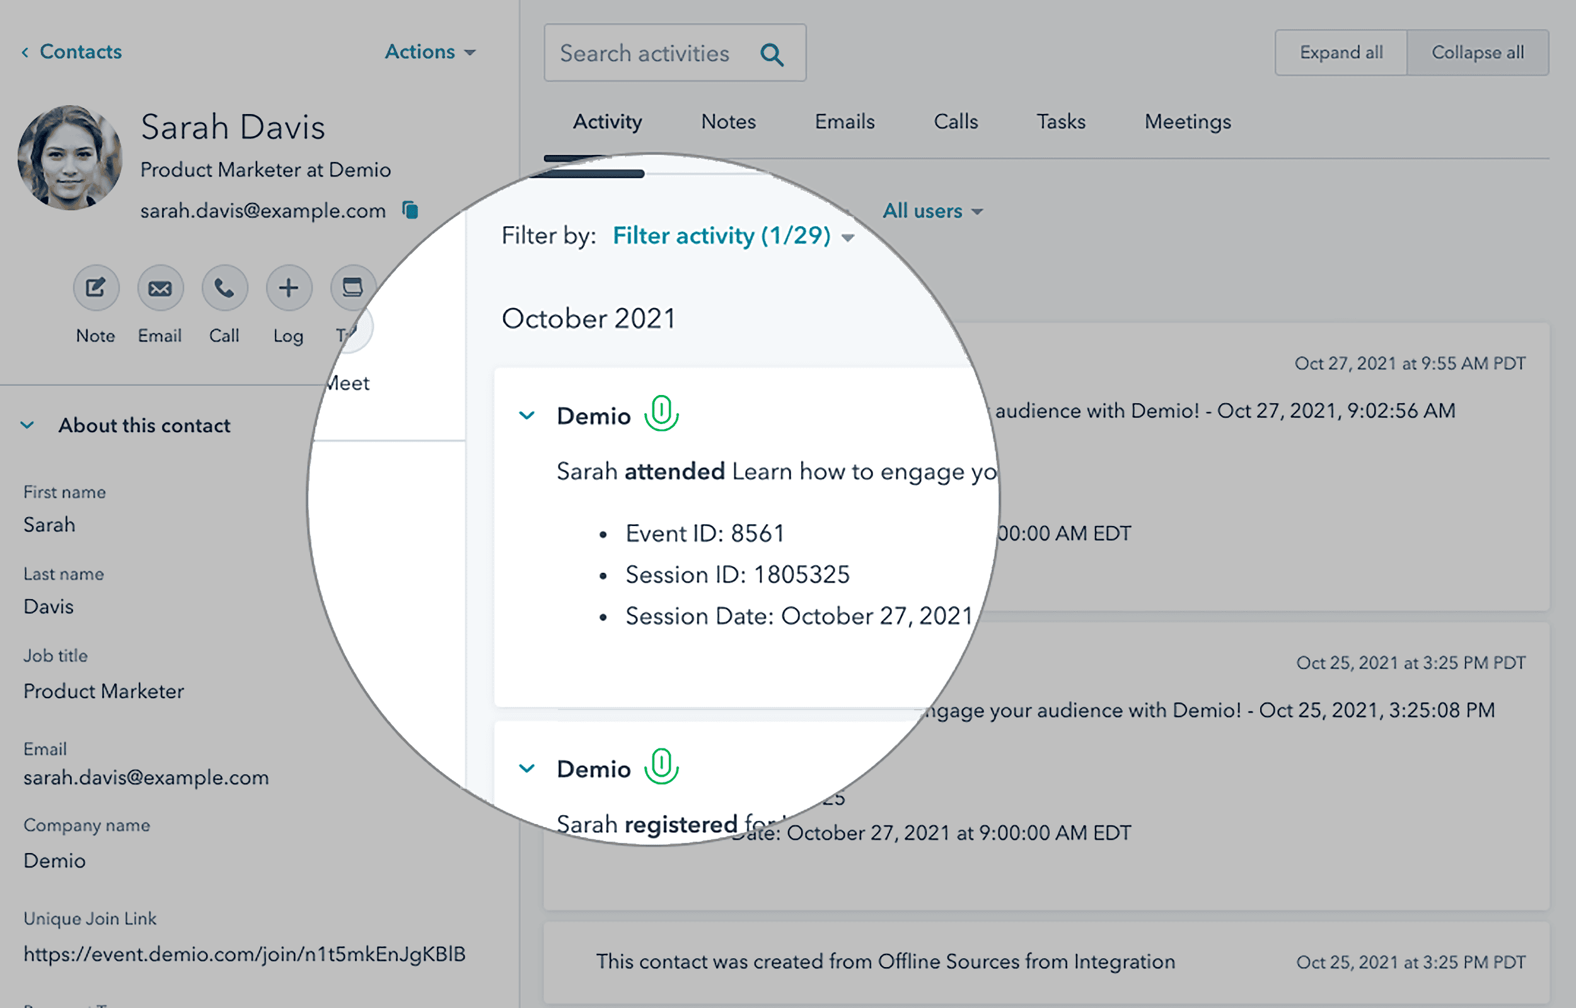Collapse the October 27 Demio activity entry

526,415
